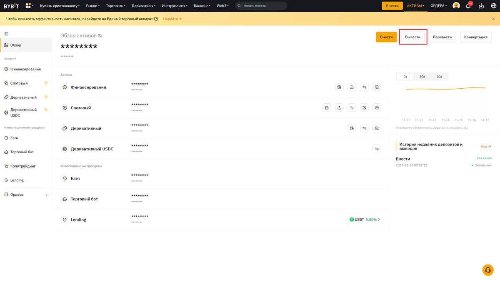This screenshot has height=282, width=500.
Task: Open the customer support headset chat button
Action: tap(488, 270)
